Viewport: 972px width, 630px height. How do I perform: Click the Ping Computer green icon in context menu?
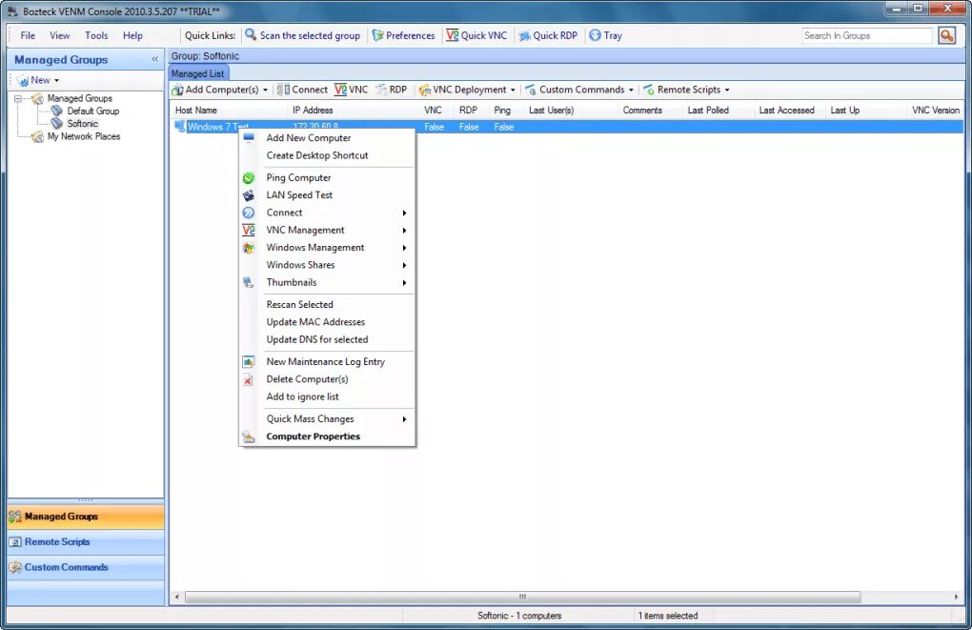pos(249,178)
